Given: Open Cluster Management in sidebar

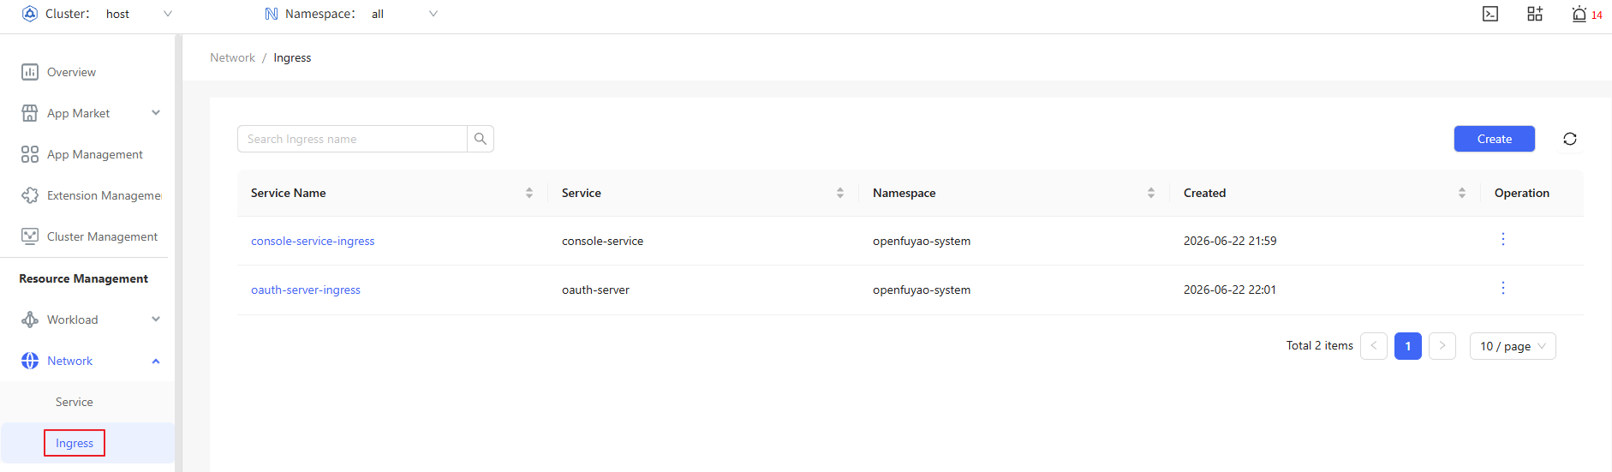Looking at the screenshot, I should click(x=90, y=236).
